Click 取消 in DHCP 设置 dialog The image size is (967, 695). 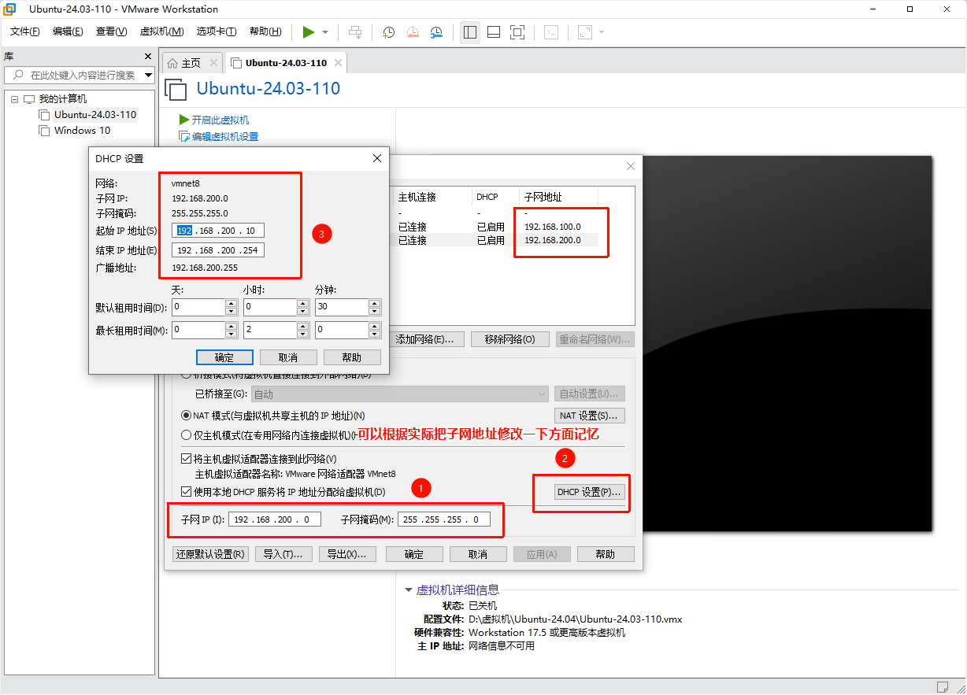(x=288, y=357)
